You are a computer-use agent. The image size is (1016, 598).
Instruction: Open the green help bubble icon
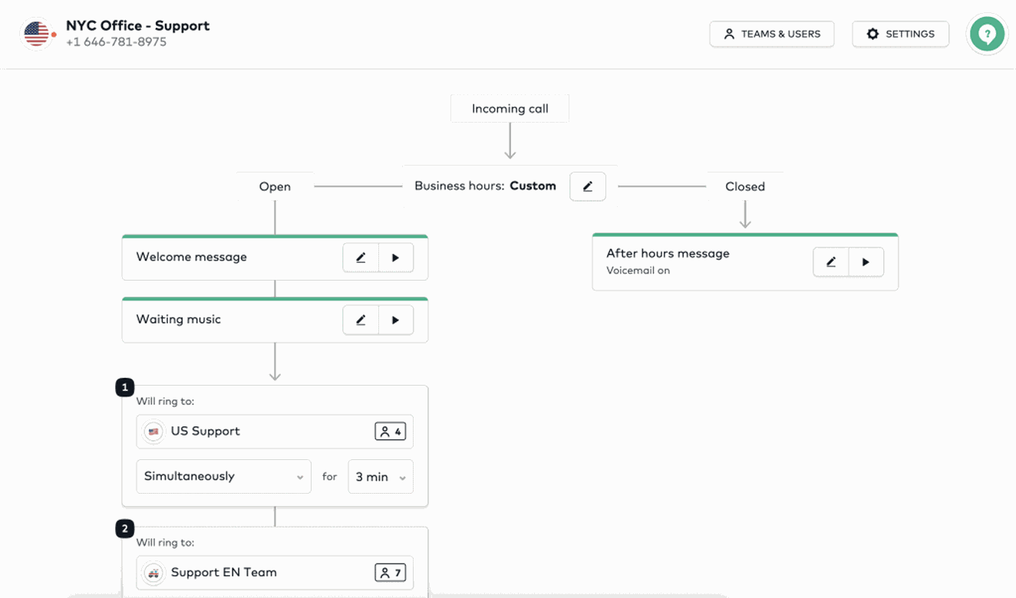point(987,34)
